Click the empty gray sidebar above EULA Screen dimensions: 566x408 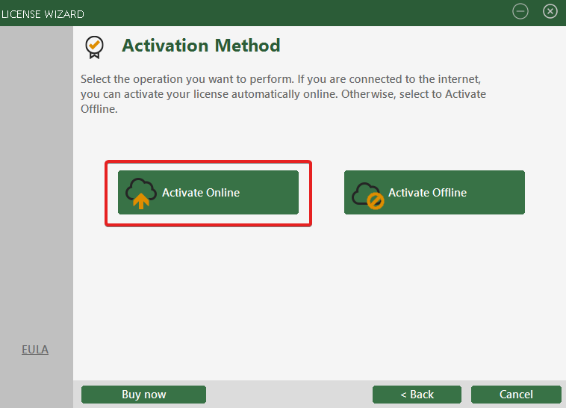[x=36, y=187]
